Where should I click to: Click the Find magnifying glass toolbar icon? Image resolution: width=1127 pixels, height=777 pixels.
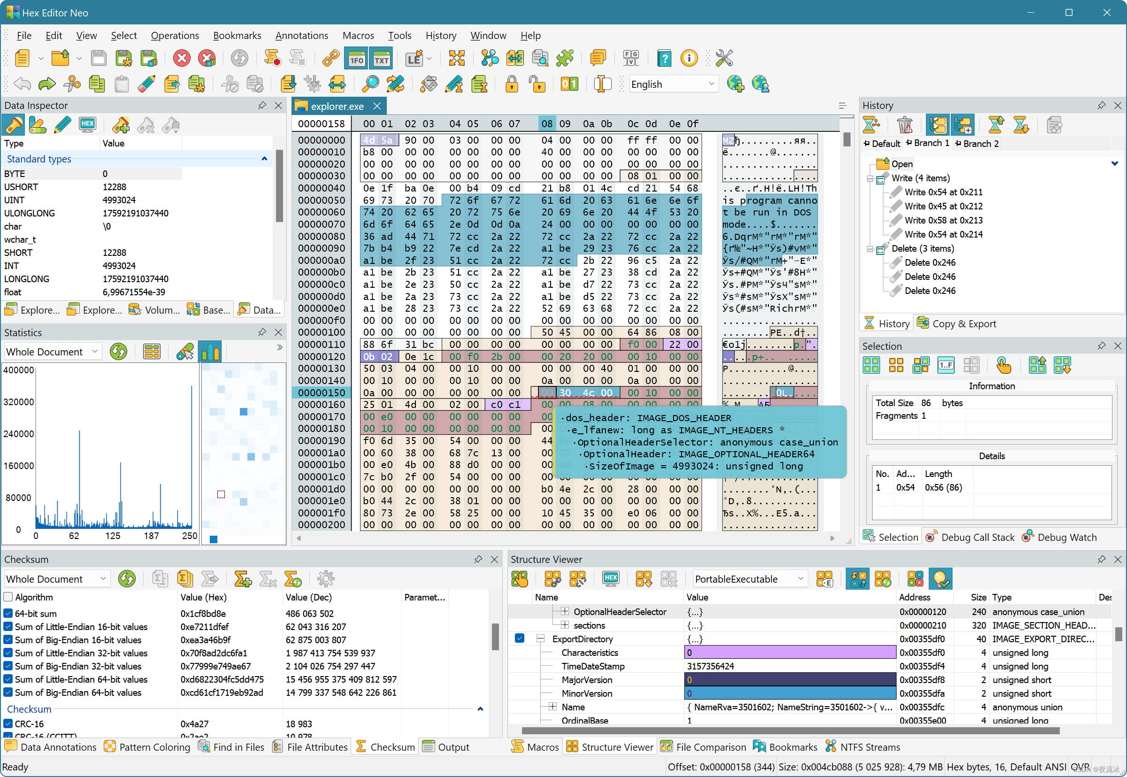tap(370, 84)
